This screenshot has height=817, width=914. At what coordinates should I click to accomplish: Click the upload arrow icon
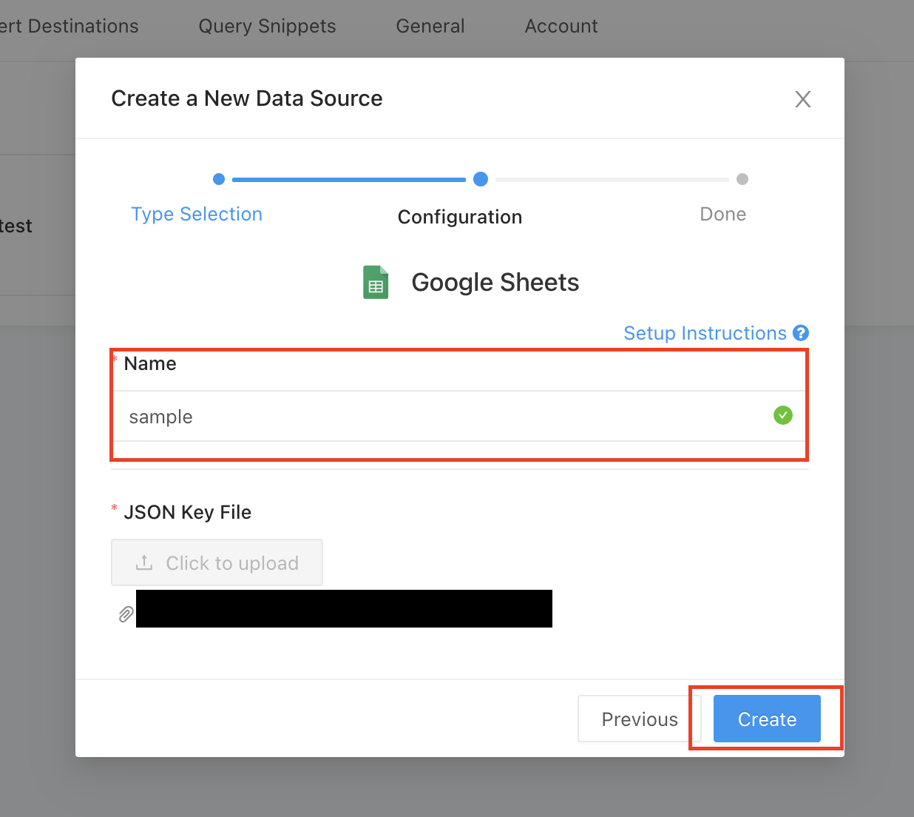click(x=144, y=562)
